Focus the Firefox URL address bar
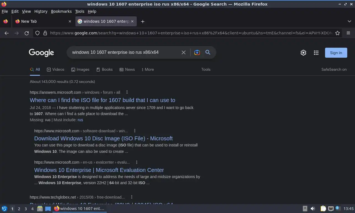This screenshot has width=355, height=213. point(191,33)
